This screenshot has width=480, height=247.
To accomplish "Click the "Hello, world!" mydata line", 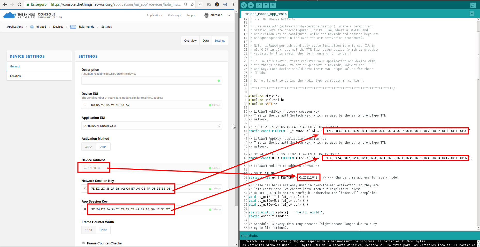I will 286,212.
